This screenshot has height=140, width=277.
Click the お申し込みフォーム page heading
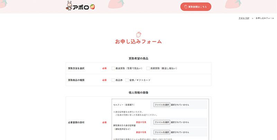coord(138,41)
